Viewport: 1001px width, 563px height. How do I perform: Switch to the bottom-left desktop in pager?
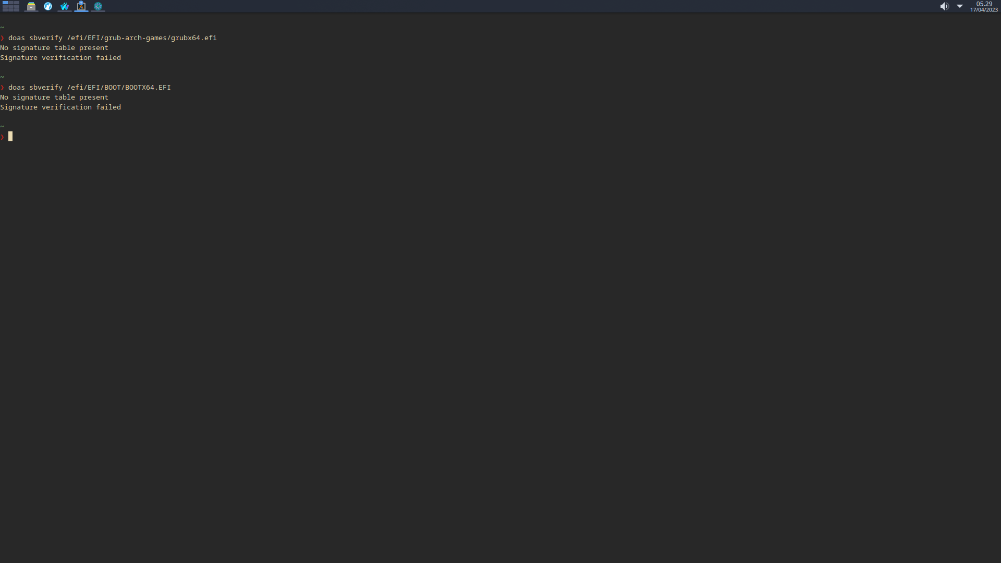(x=5, y=10)
